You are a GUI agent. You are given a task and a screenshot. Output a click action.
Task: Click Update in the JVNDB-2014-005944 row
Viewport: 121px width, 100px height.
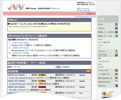pos(82,87)
